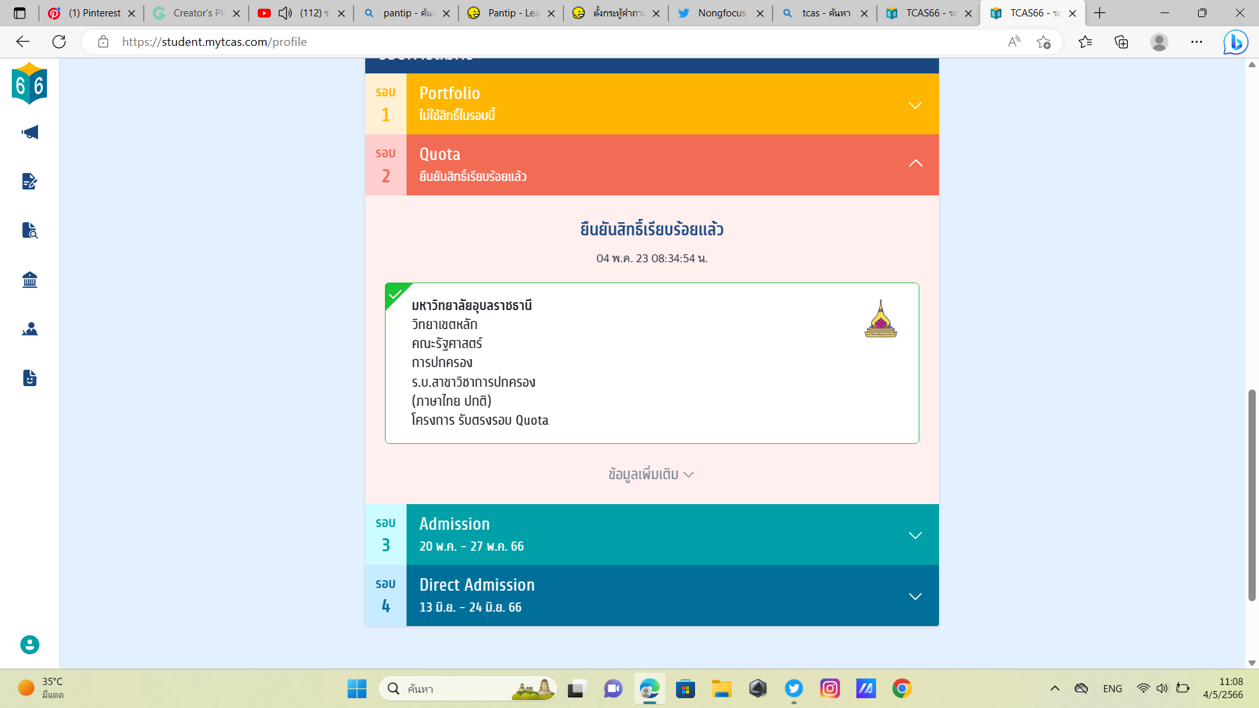View site information lock icon

pos(103,42)
